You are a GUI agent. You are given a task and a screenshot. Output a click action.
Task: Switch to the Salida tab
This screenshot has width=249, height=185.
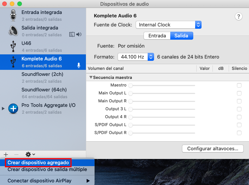click(x=182, y=35)
